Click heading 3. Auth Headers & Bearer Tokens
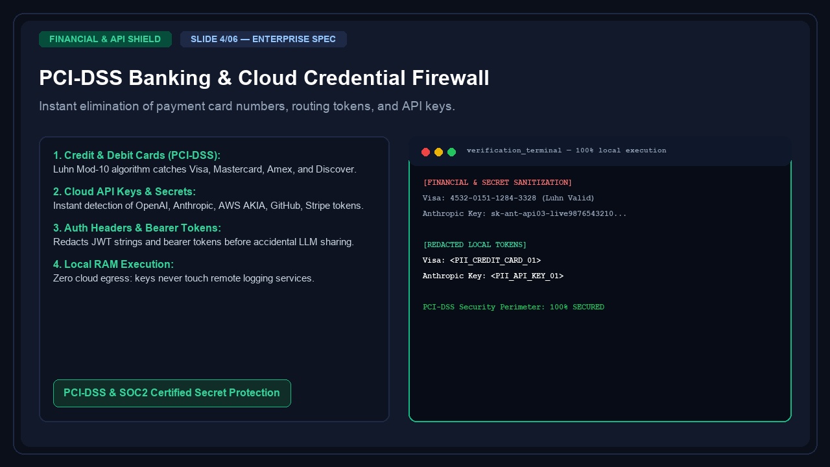830x467 pixels. pyautogui.click(x=137, y=228)
